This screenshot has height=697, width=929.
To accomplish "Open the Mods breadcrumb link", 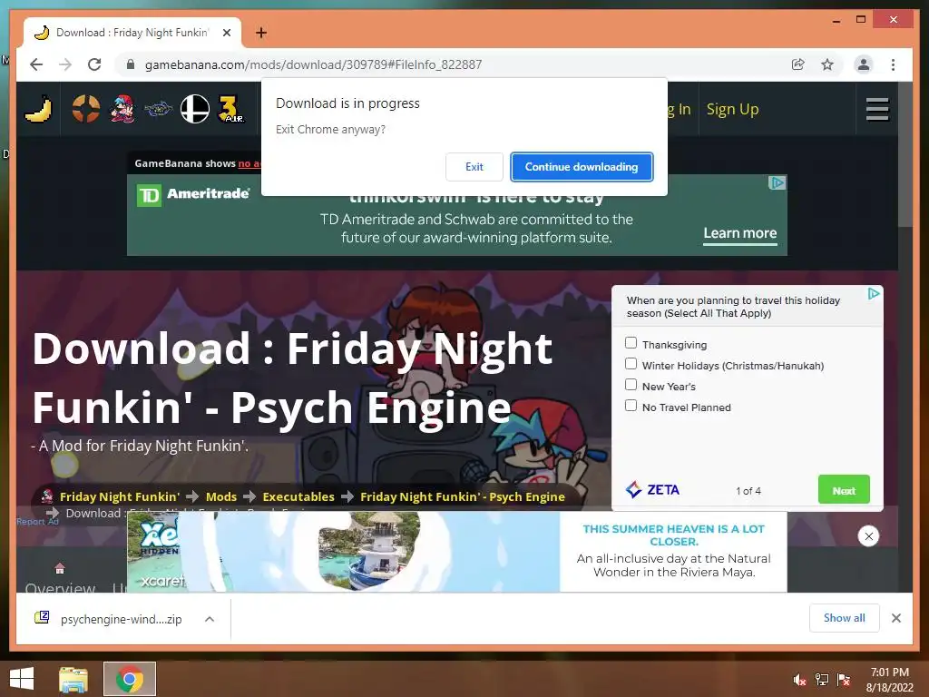I will pyautogui.click(x=221, y=496).
